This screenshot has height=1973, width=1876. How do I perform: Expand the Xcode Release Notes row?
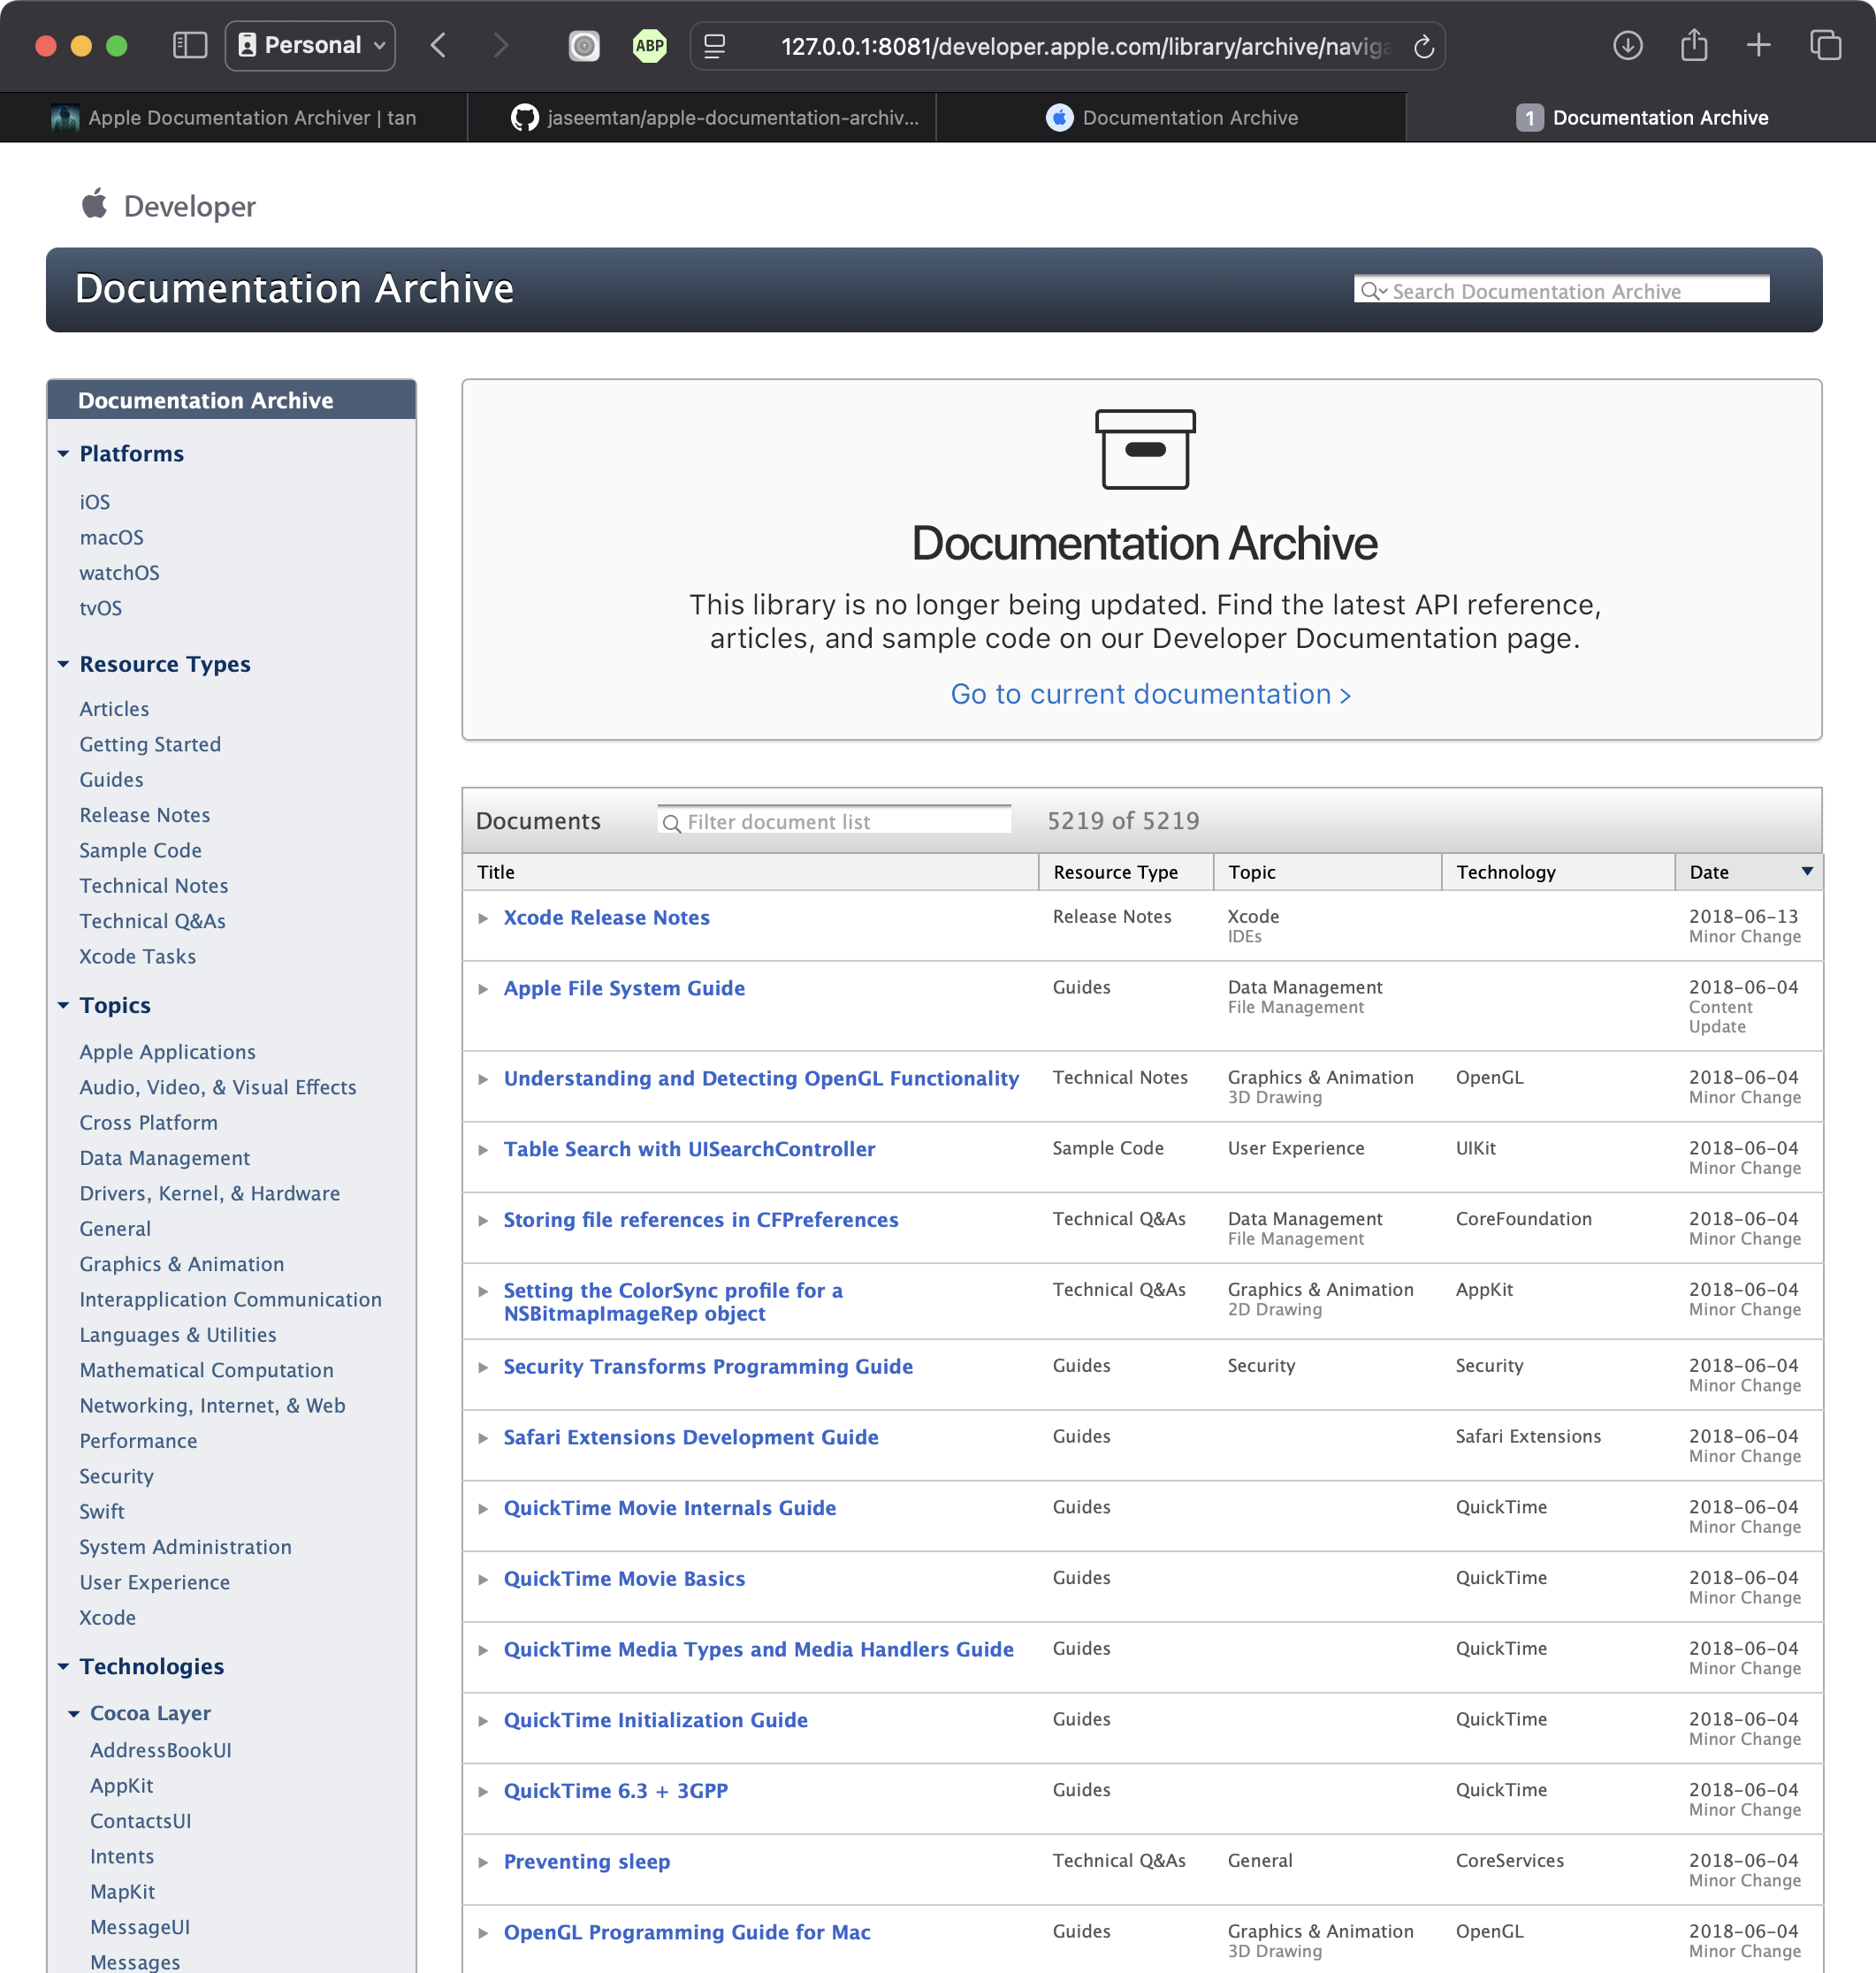point(483,918)
